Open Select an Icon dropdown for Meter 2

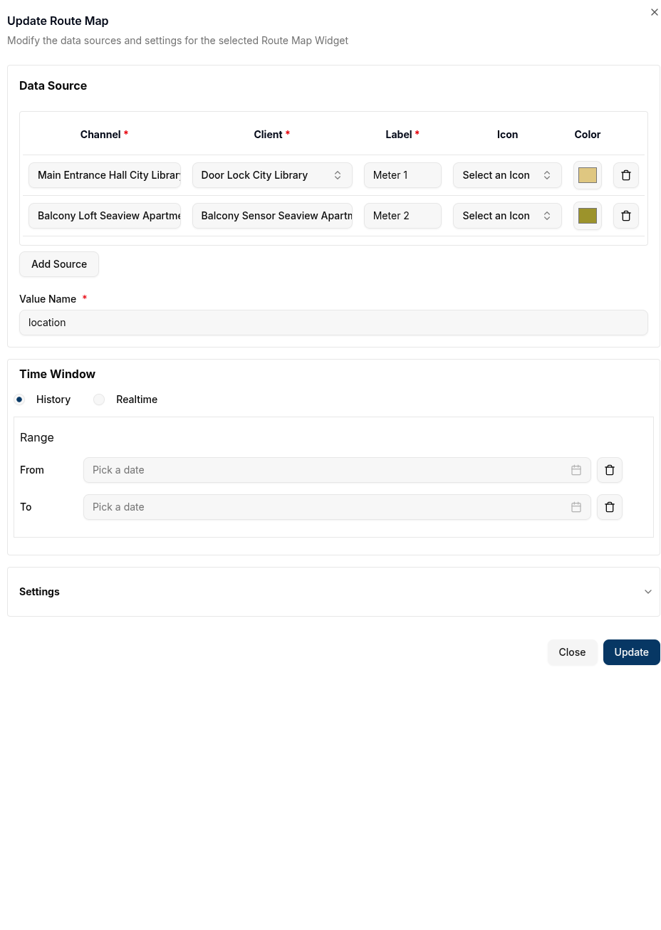pos(506,216)
